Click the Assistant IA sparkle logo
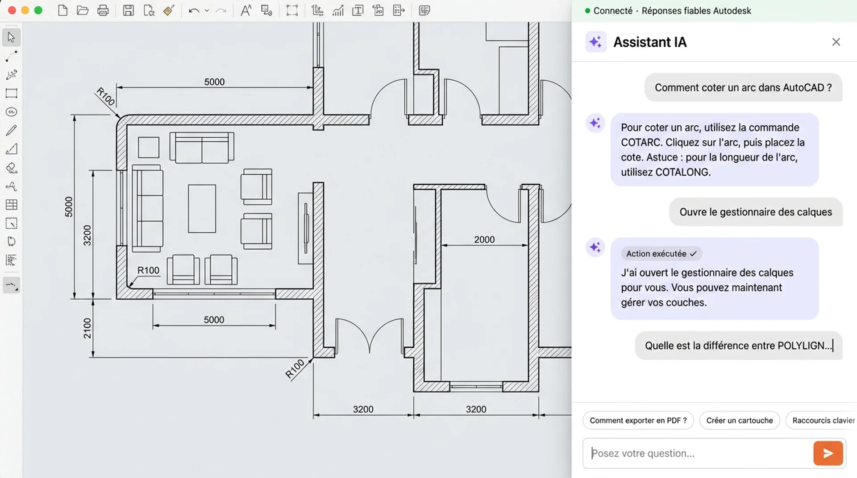The image size is (857, 478). [596, 42]
